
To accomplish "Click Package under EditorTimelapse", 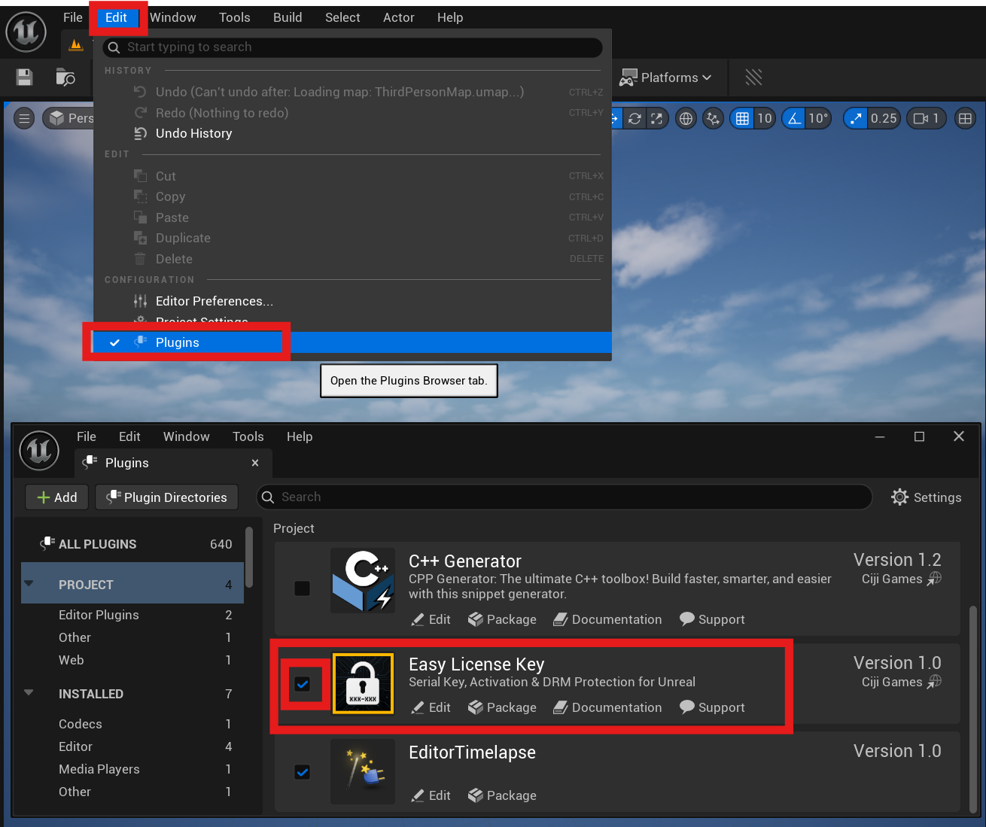I will [502, 795].
